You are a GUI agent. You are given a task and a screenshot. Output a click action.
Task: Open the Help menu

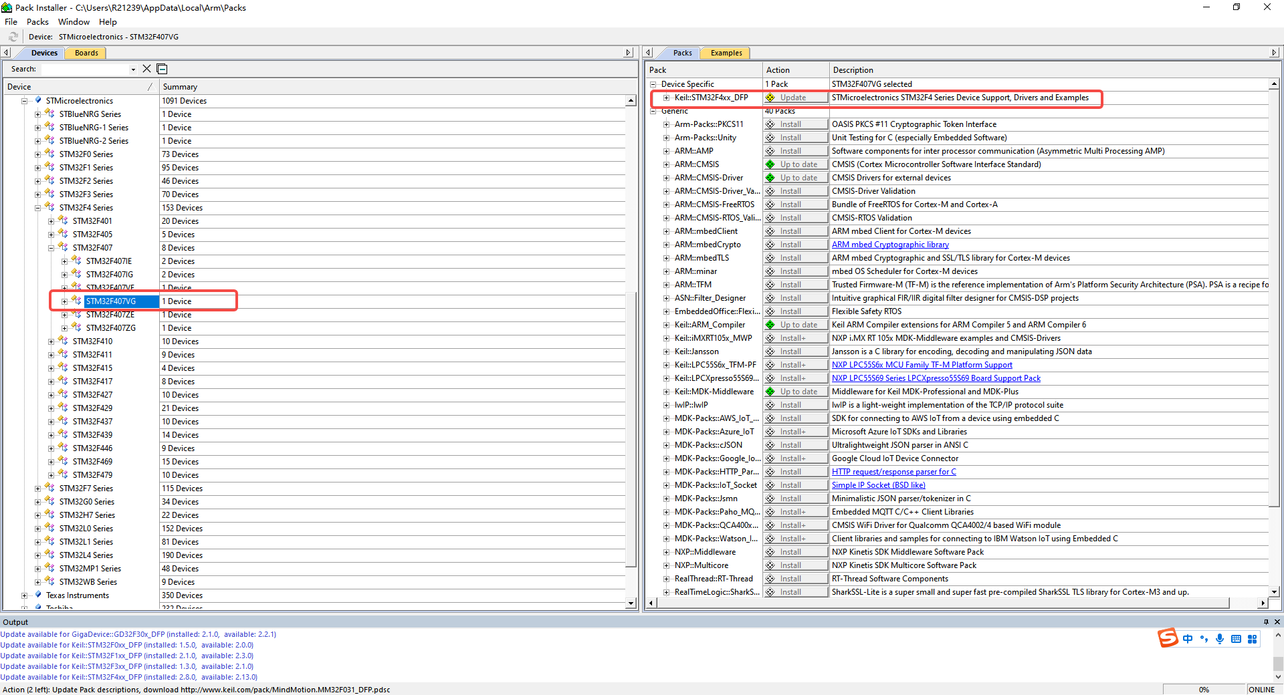pos(108,21)
